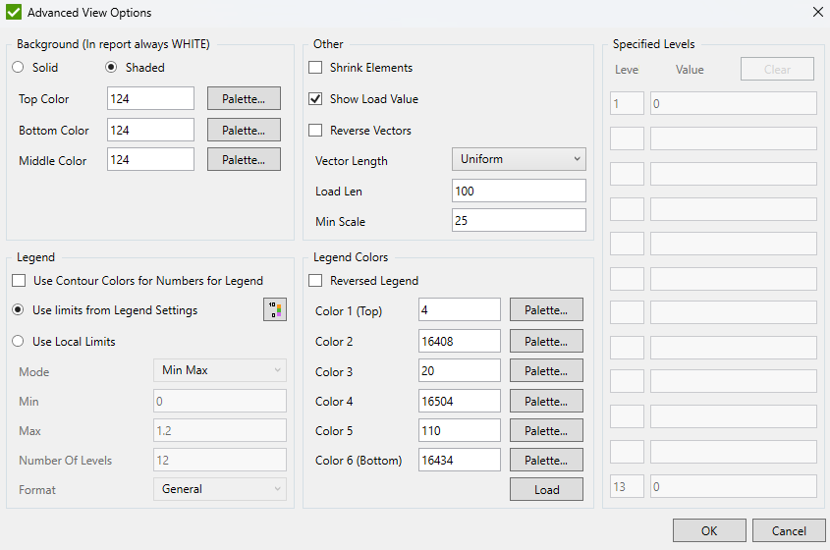This screenshot has width=830, height=550.
Task: Open Palette for Middle Color
Action: click(x=244, y=160)
